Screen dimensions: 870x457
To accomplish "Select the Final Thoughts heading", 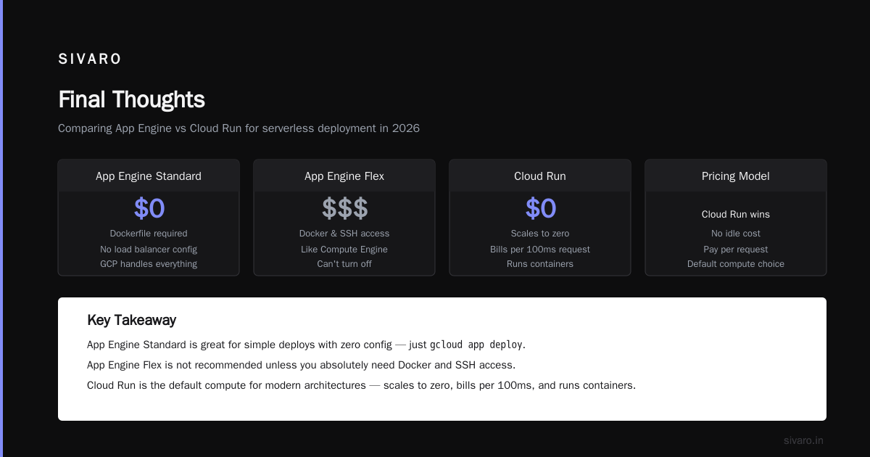I will 131,99.
